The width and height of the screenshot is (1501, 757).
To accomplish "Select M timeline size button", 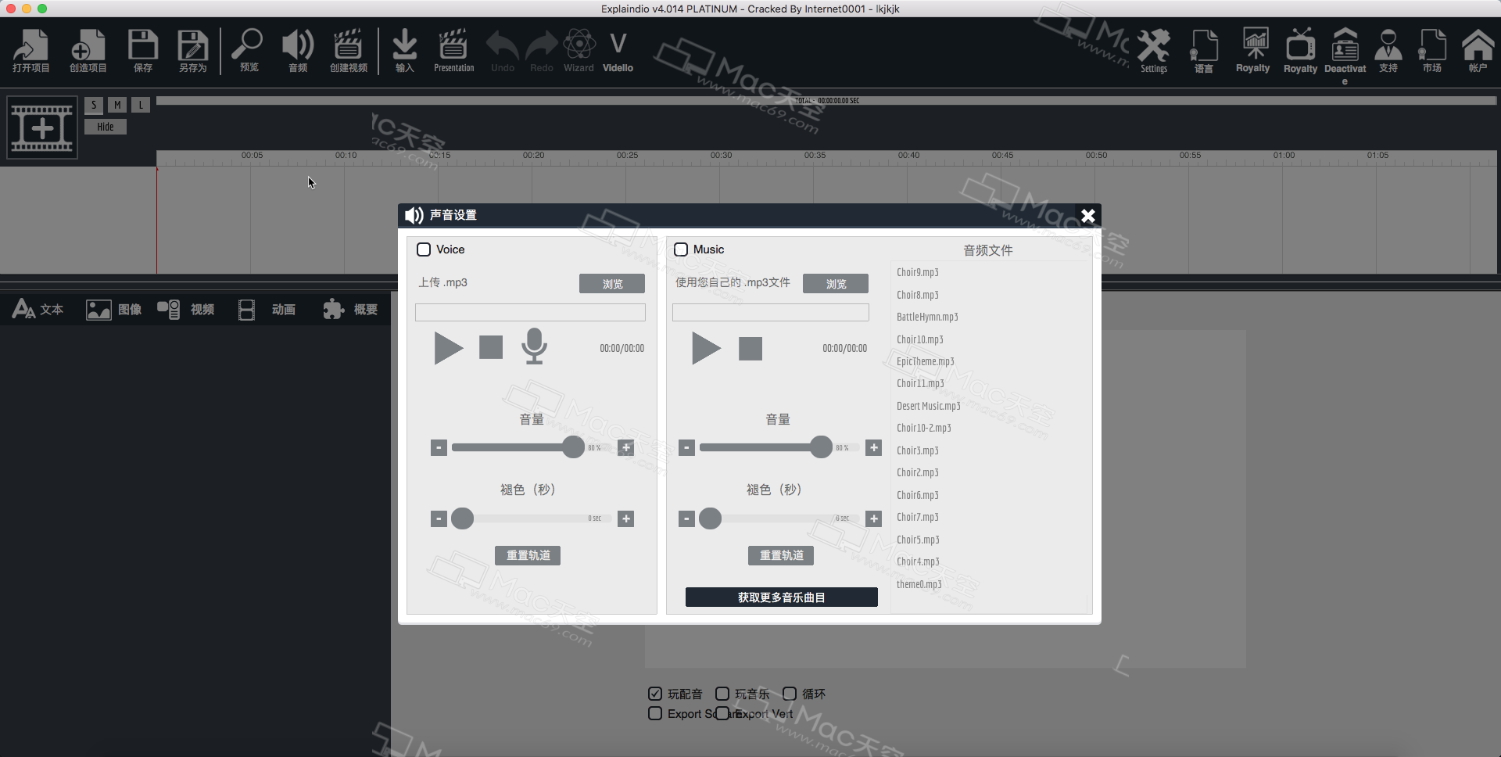I will pyautogui.click(x=117, y=105).
